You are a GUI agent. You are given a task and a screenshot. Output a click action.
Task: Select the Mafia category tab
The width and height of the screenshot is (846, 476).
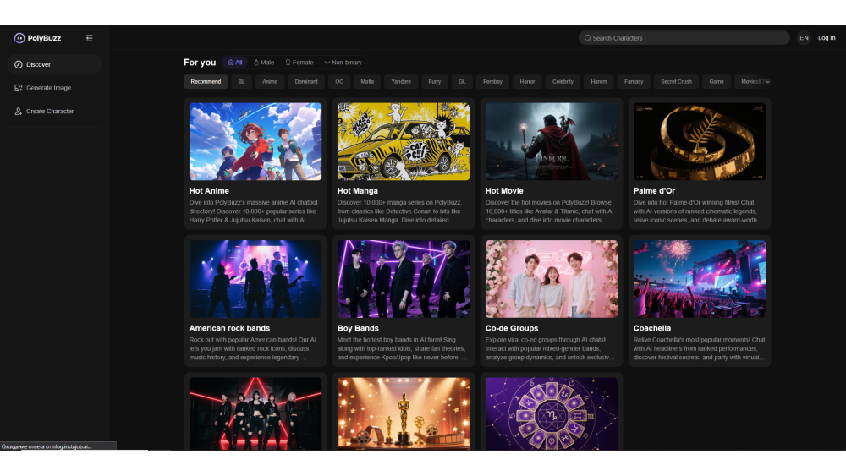click(x=367, y=82)
